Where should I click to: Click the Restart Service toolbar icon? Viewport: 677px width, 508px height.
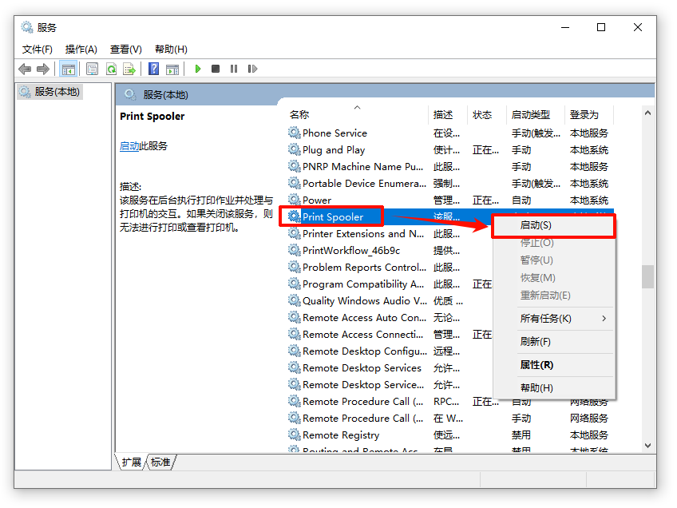pyautogui.click(x=252, y=69)
